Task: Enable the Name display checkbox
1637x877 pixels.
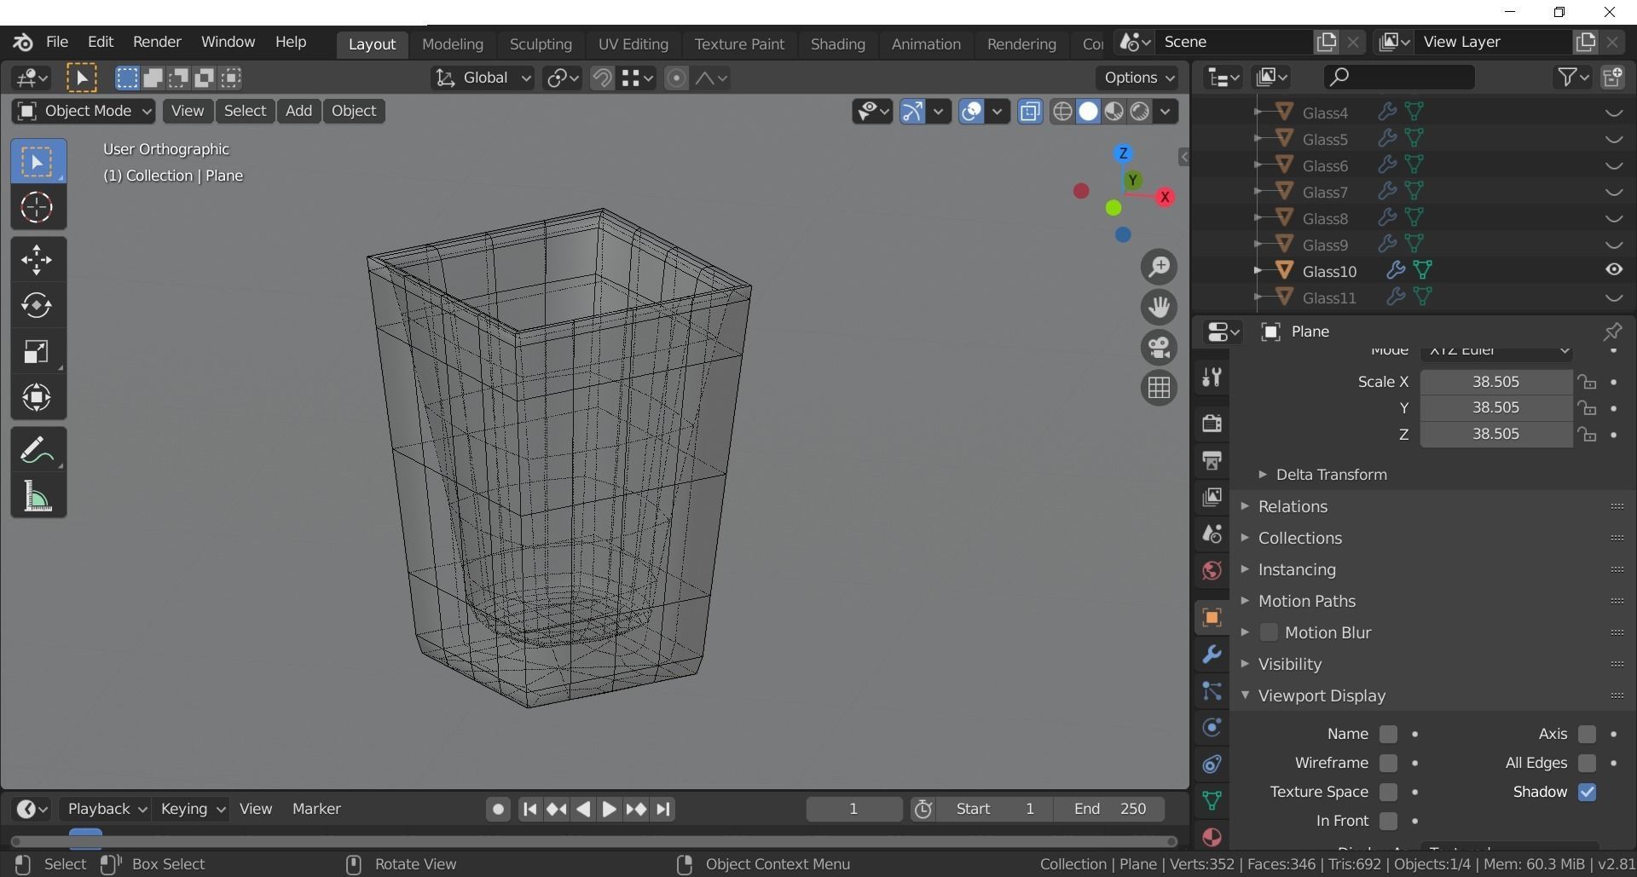Action: coord(1388,734)
